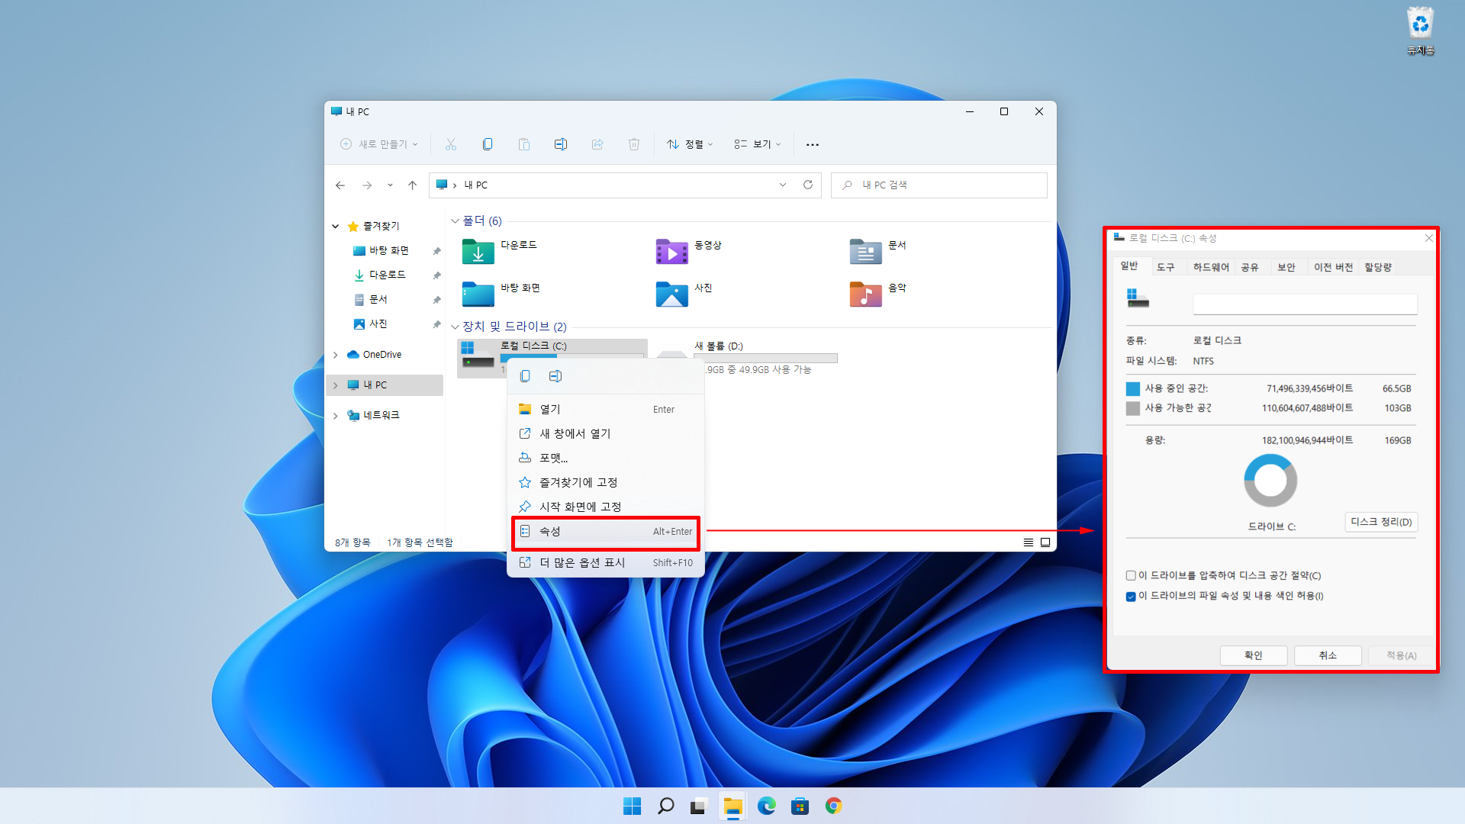Check the compress this drive checkbox
1465x824 pixels.
[1131, 576]
